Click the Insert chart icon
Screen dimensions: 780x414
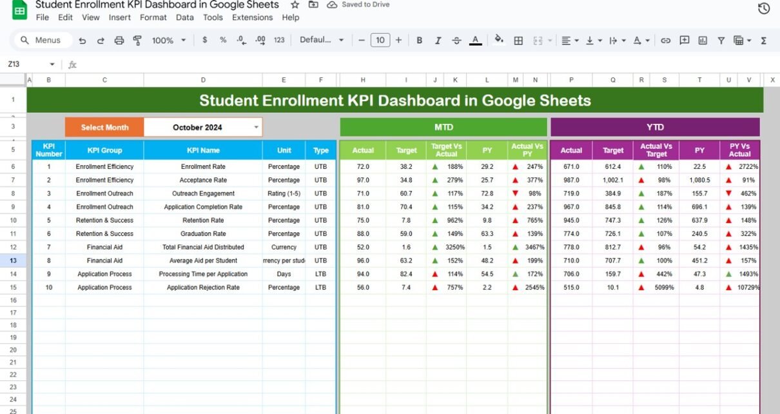coord(702,40)
